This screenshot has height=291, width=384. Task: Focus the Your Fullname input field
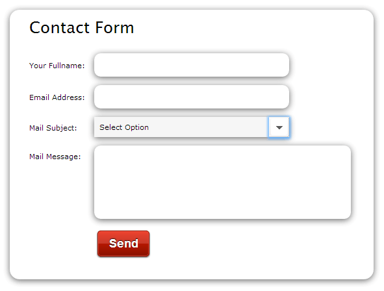(192, 65)
